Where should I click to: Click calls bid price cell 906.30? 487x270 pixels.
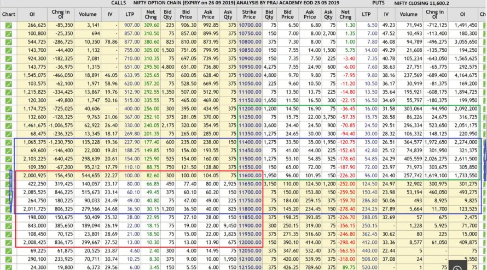coord(189,25)
